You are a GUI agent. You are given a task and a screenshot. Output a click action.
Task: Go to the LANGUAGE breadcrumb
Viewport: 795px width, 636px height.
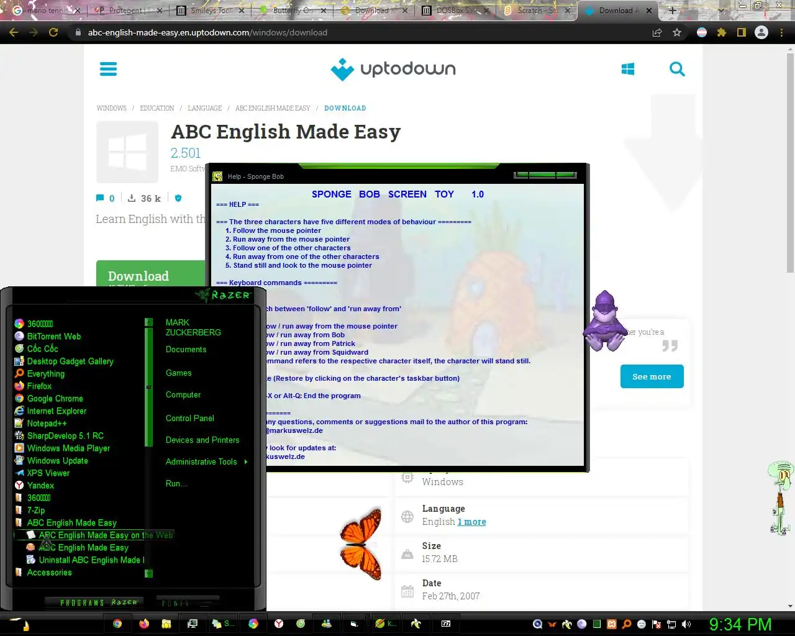pos(204,108)
